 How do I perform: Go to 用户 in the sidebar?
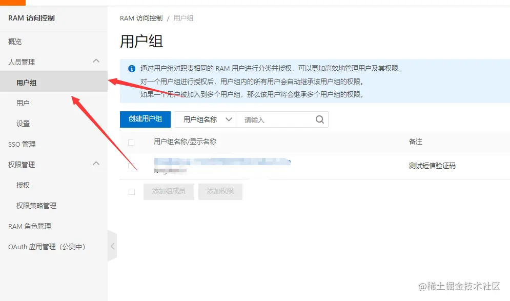[x=23, y=103]
